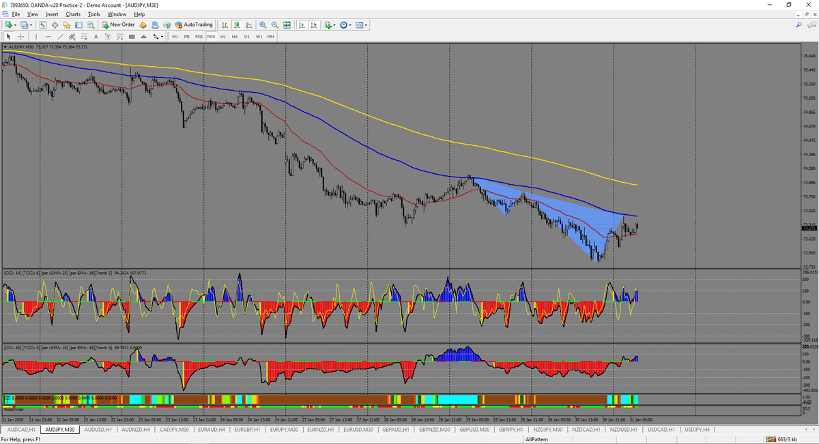Open the Tools menu

(x=94, y=14)
